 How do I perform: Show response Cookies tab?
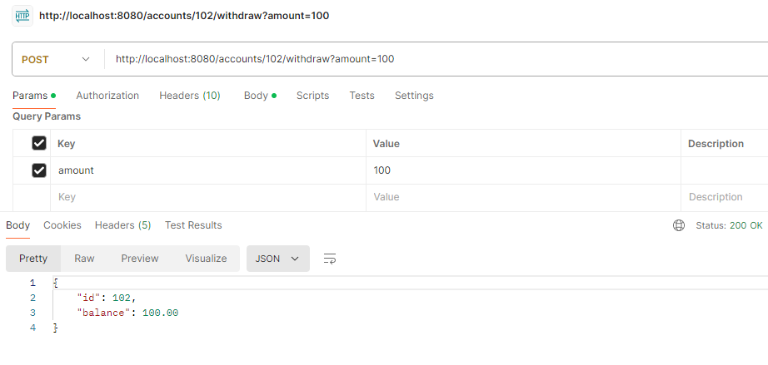(62, 225)
